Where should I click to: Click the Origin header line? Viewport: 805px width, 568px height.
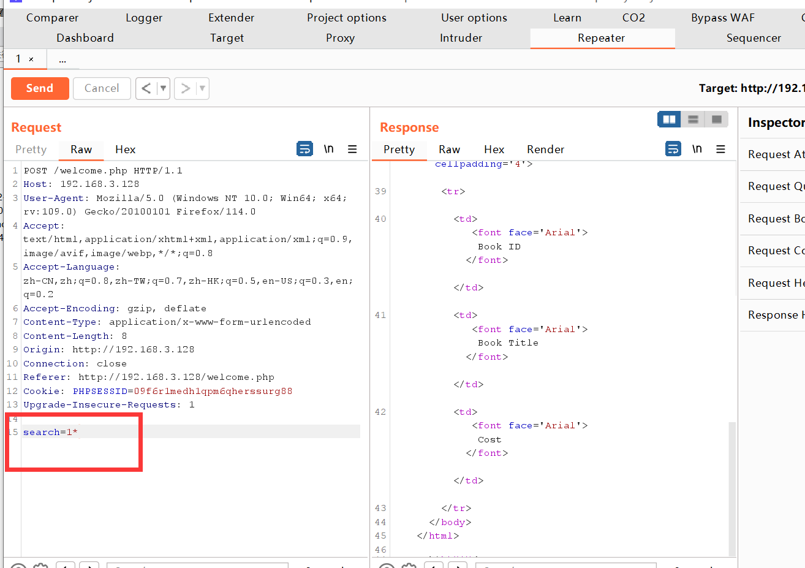[x=109, y=349]
